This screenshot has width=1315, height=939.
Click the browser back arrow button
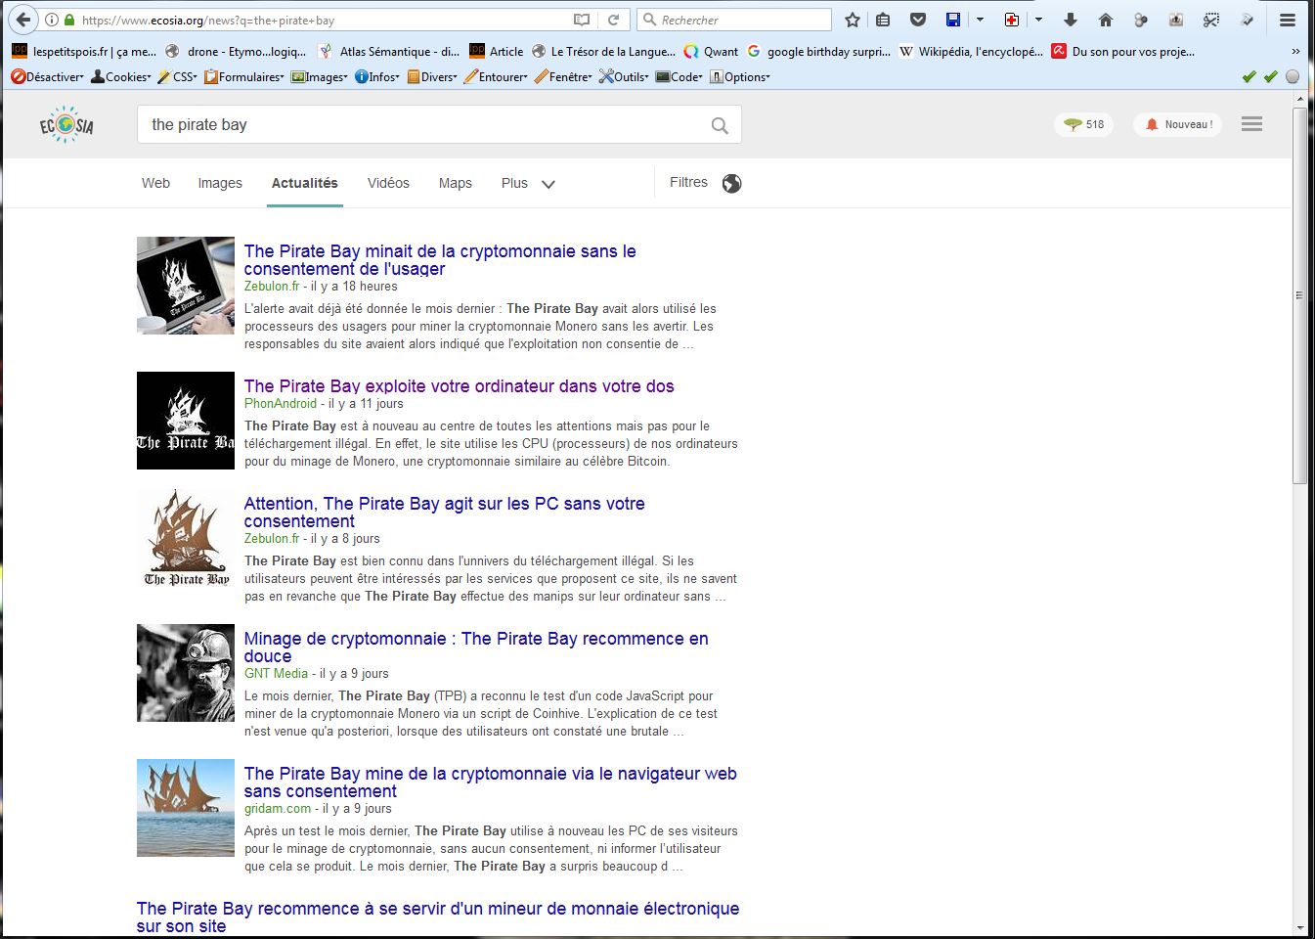click(x=22, y=20)
